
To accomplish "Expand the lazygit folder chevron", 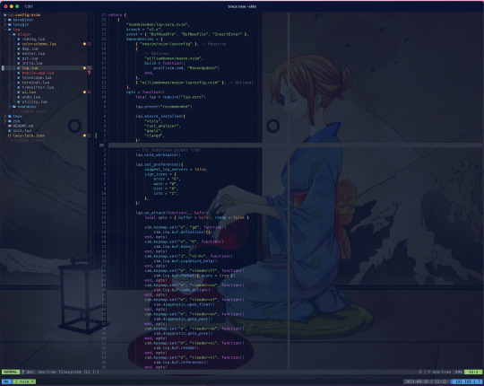I will tap(5, 24).
